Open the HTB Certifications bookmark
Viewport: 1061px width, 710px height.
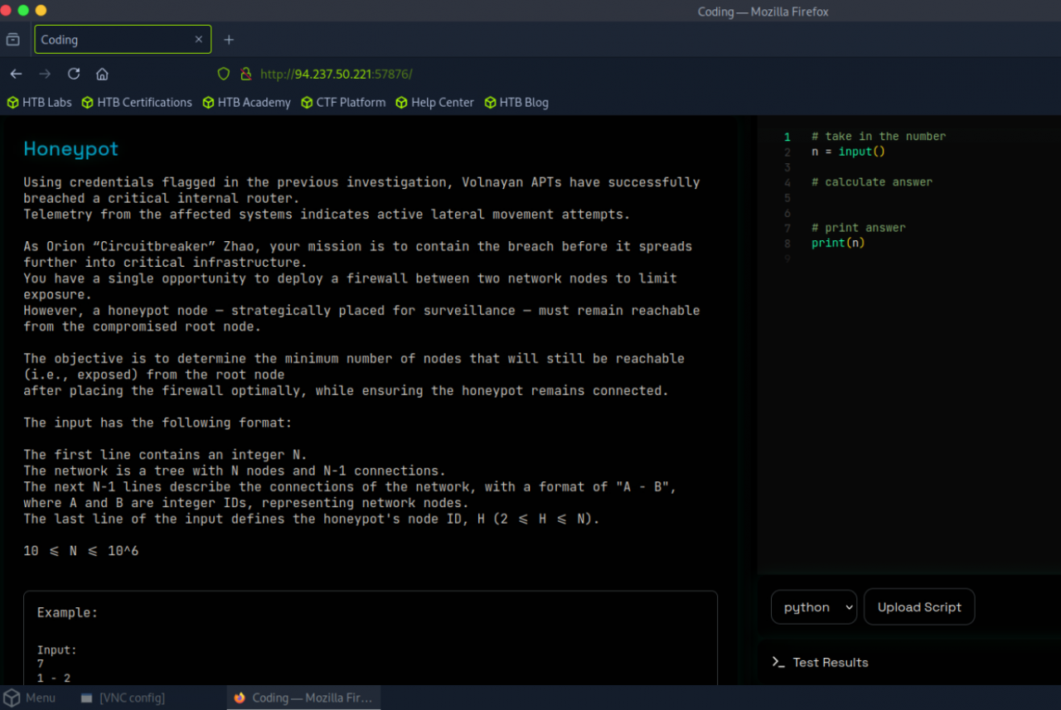(x=137, y=103)
